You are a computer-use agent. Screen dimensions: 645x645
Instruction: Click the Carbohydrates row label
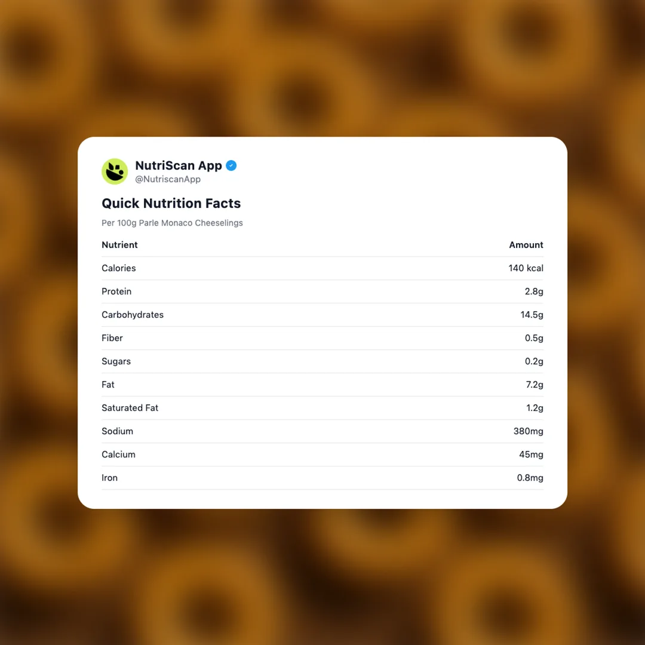[133, 315]
